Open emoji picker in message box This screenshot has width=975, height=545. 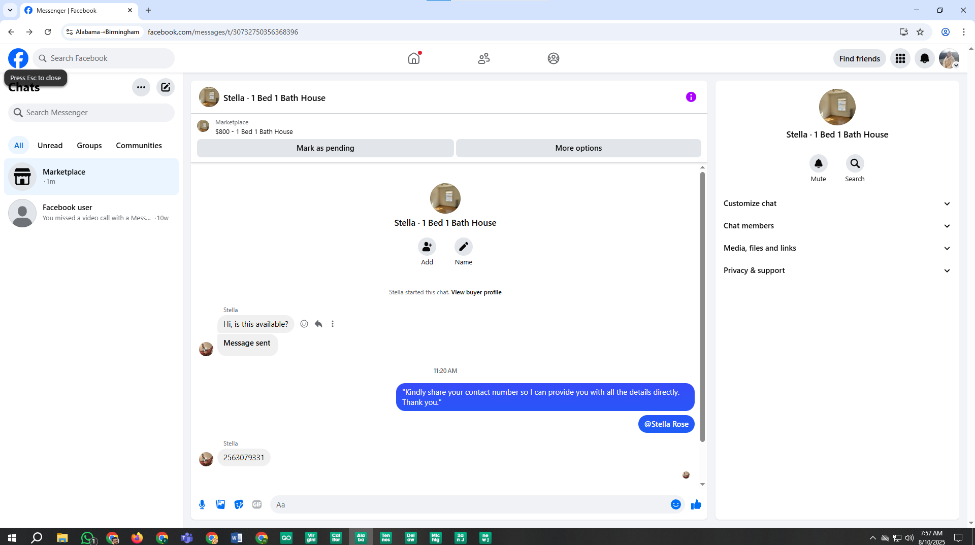676,504
